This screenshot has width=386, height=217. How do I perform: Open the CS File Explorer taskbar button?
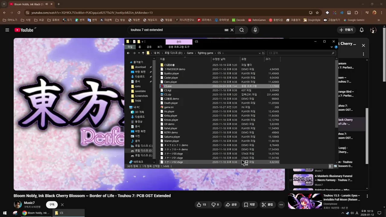point(69,213)
